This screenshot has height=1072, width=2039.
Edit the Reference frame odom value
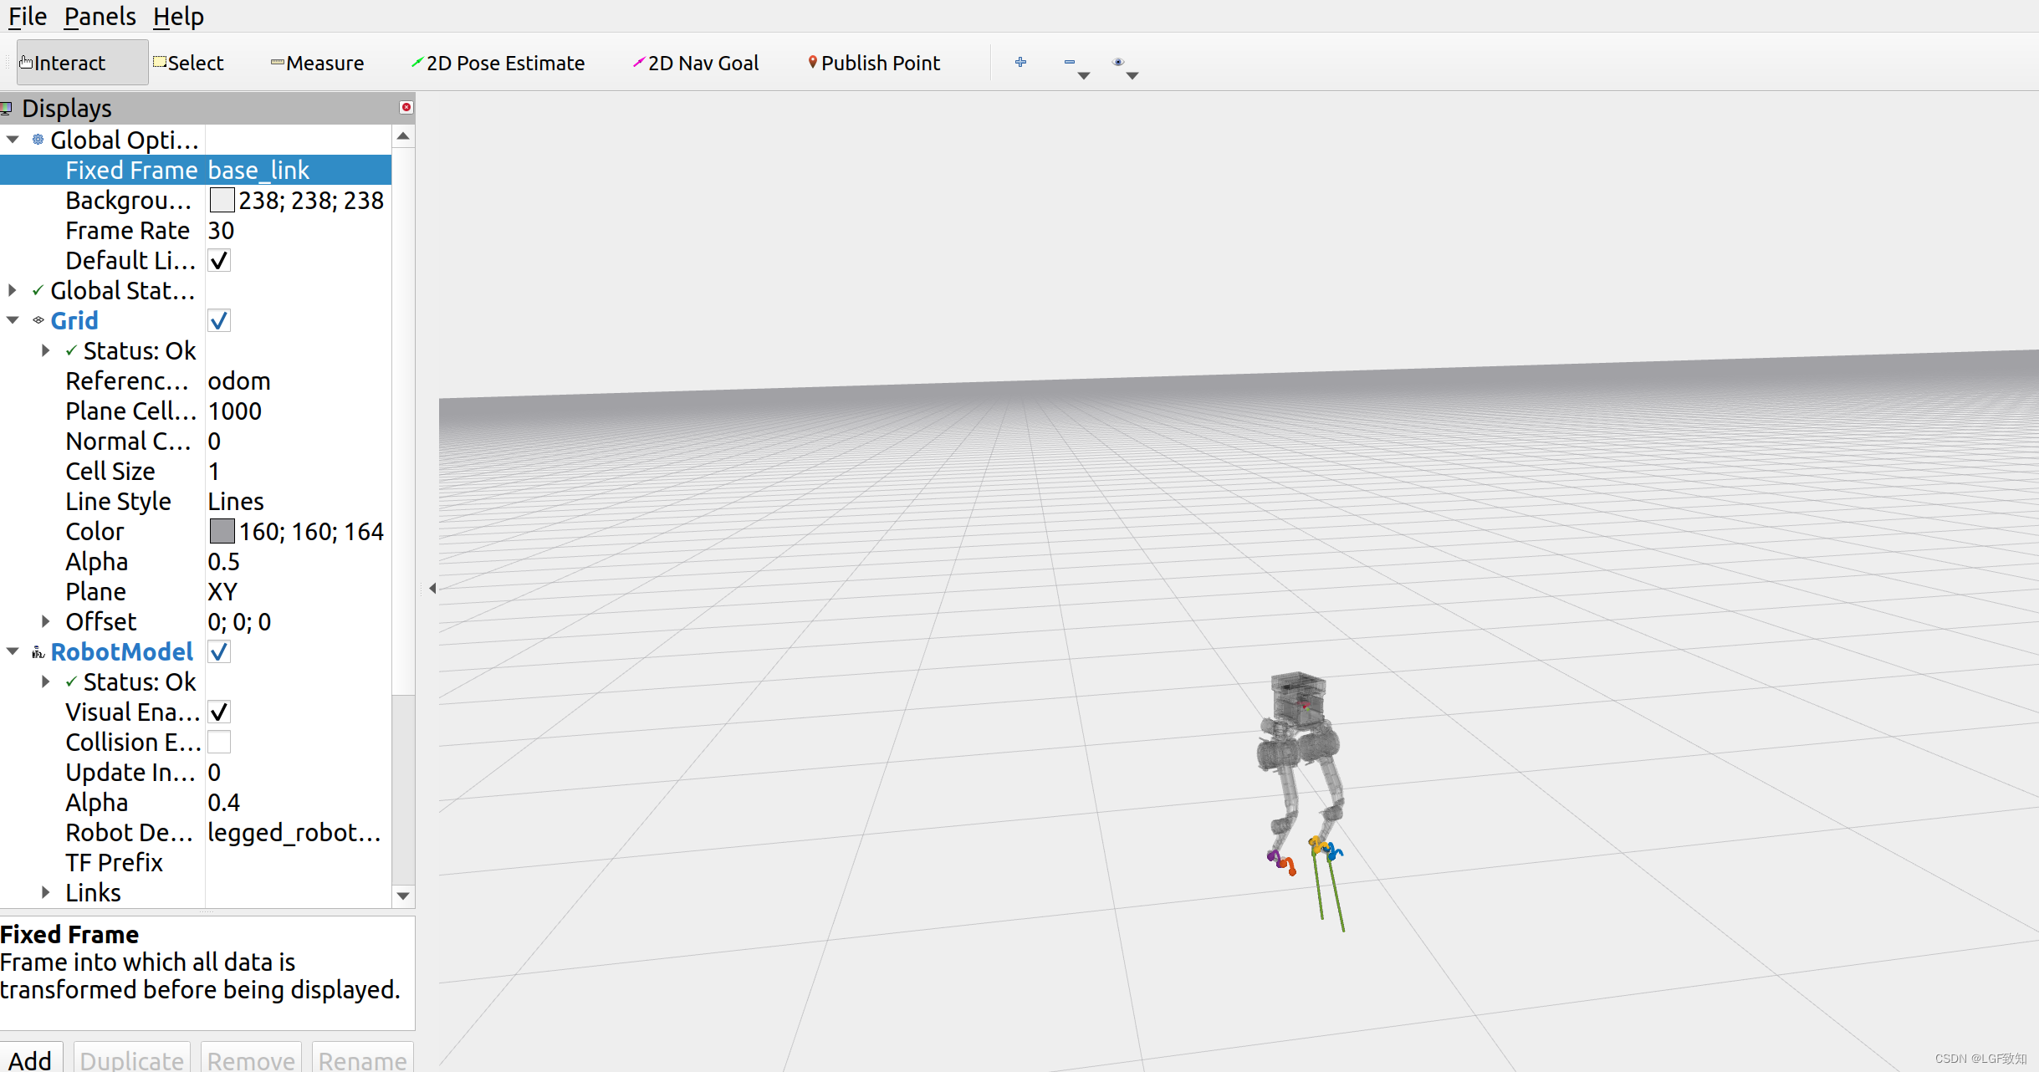(299, 381)
